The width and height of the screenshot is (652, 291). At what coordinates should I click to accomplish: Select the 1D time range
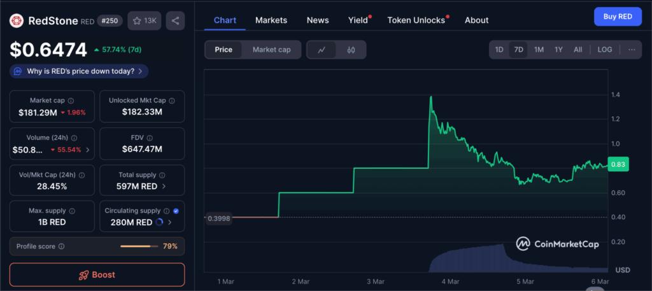[x=499, y=50]
